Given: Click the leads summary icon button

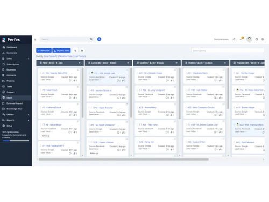Looking at the screenshot, I should [x=75, y=51].
